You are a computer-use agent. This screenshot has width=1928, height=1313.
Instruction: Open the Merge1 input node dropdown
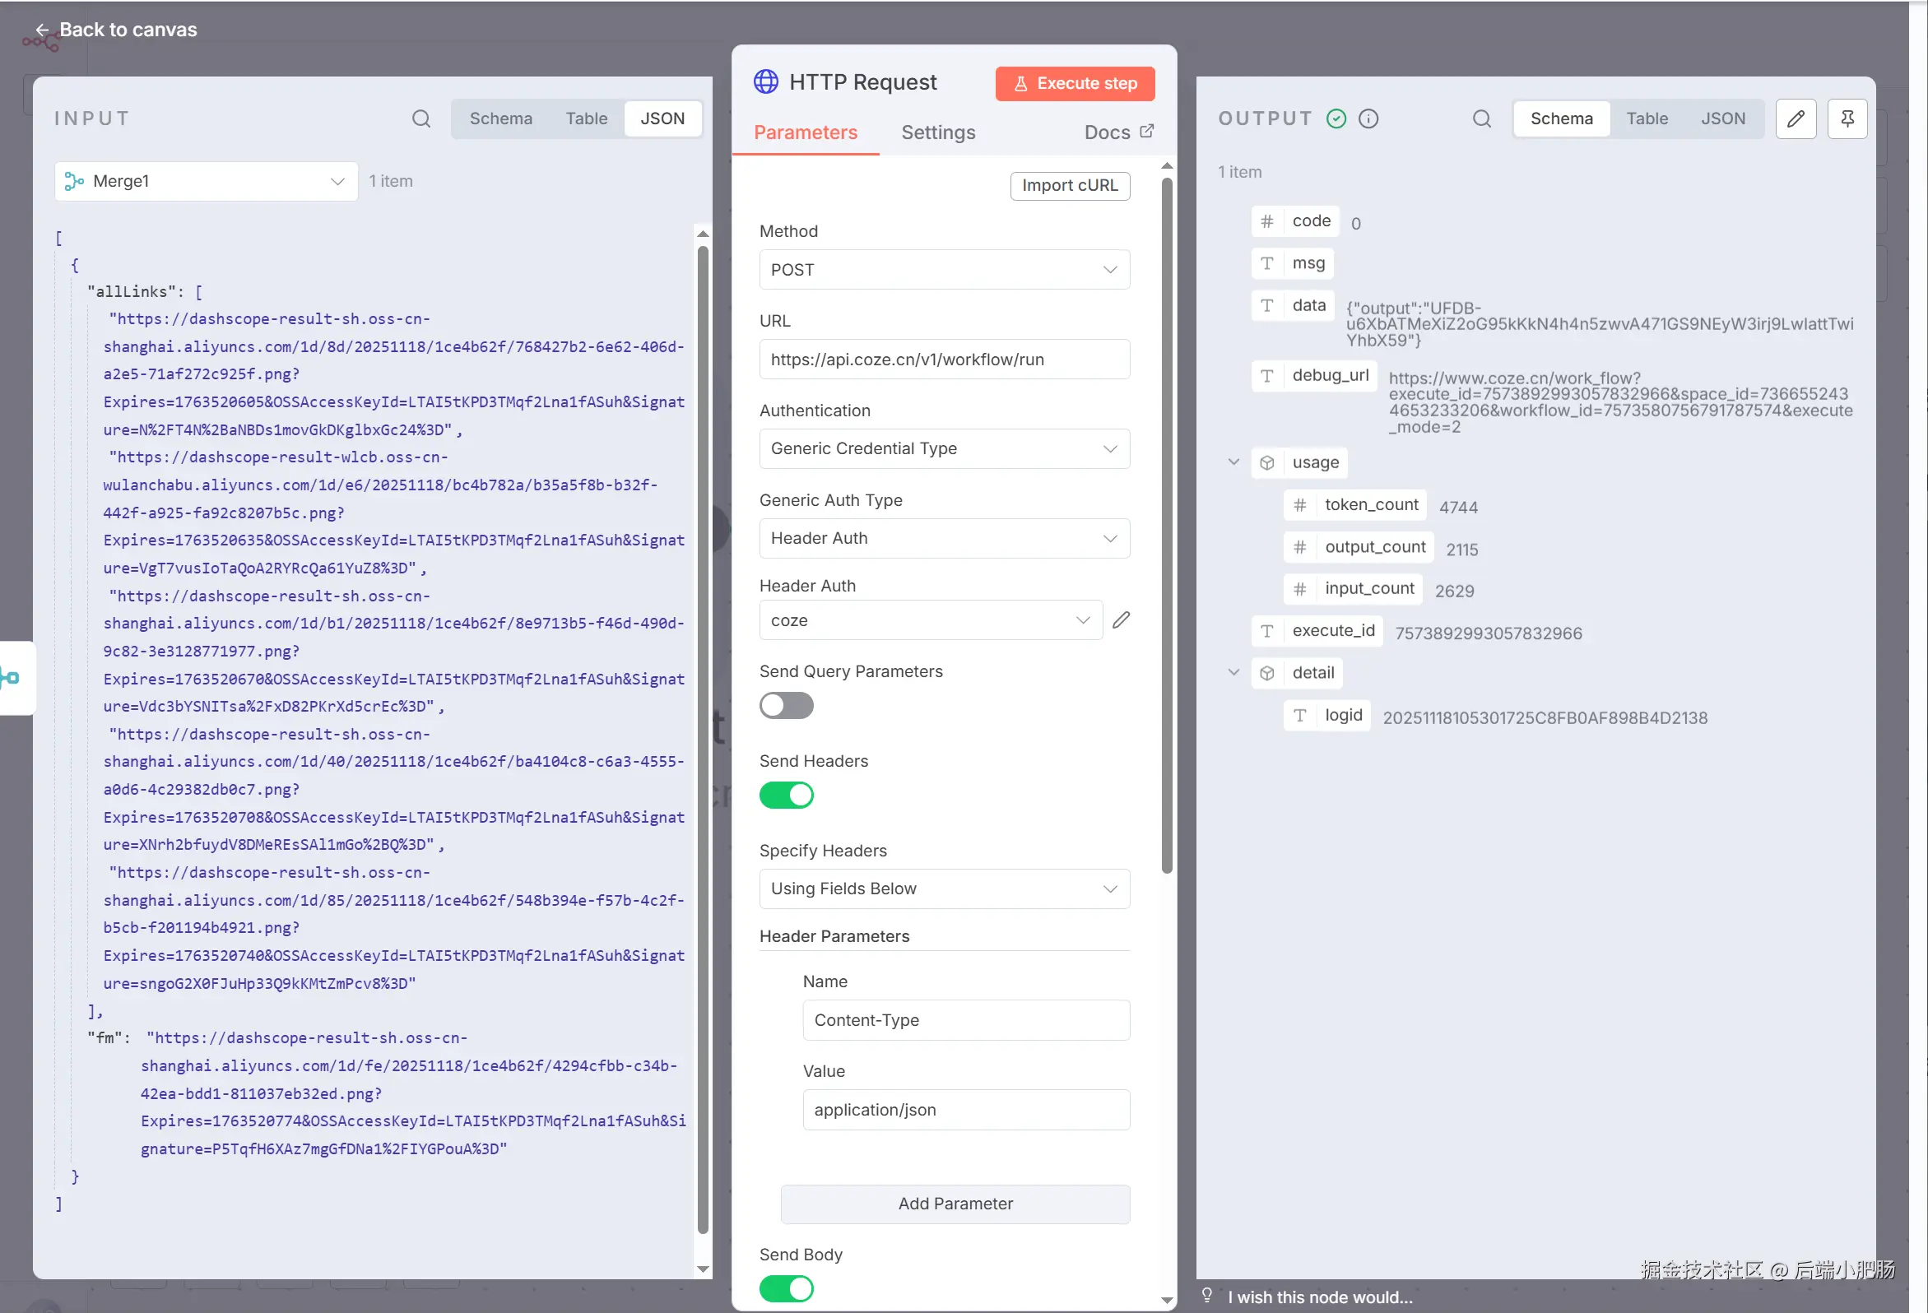tap(206, 181)
